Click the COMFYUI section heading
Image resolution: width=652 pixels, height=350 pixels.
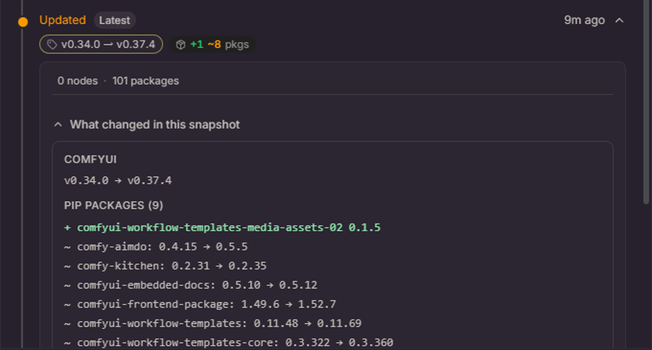click(90, 159)
